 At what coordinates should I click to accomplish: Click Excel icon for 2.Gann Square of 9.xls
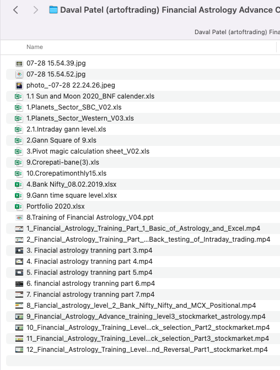tap(19, 140)
